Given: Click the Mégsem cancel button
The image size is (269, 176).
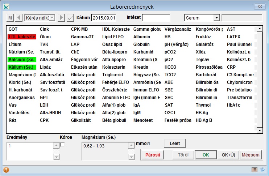Looking at the screenshot, I should 250,155.
